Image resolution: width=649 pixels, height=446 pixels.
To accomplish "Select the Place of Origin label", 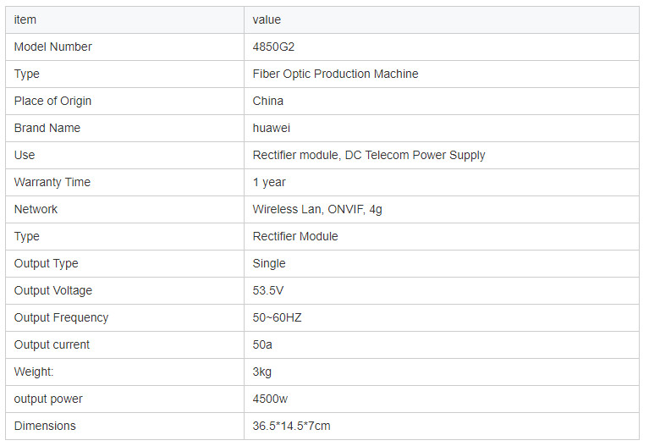I will 52,101.
